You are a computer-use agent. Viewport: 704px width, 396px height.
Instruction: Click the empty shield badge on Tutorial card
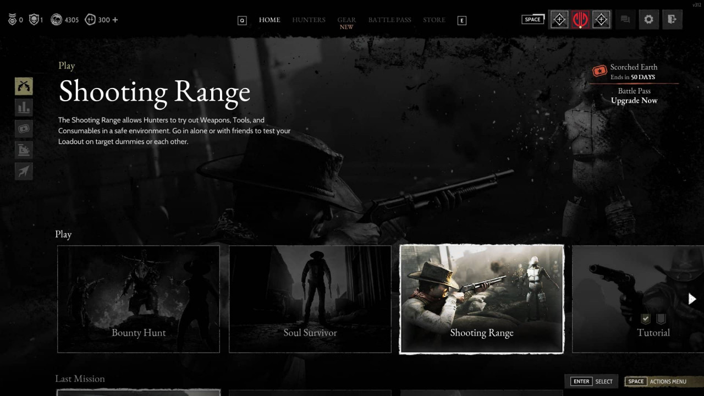[661, 318]
